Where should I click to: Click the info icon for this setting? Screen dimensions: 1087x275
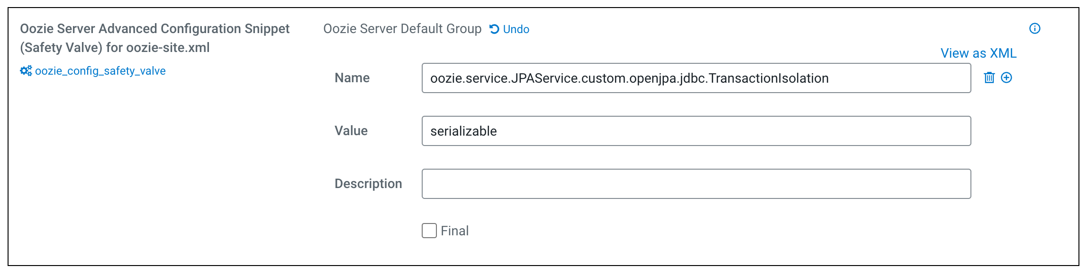[x=1035, y=29]
